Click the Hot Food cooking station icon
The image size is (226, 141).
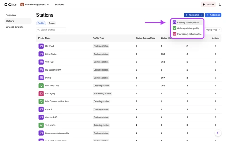(41, 46)
